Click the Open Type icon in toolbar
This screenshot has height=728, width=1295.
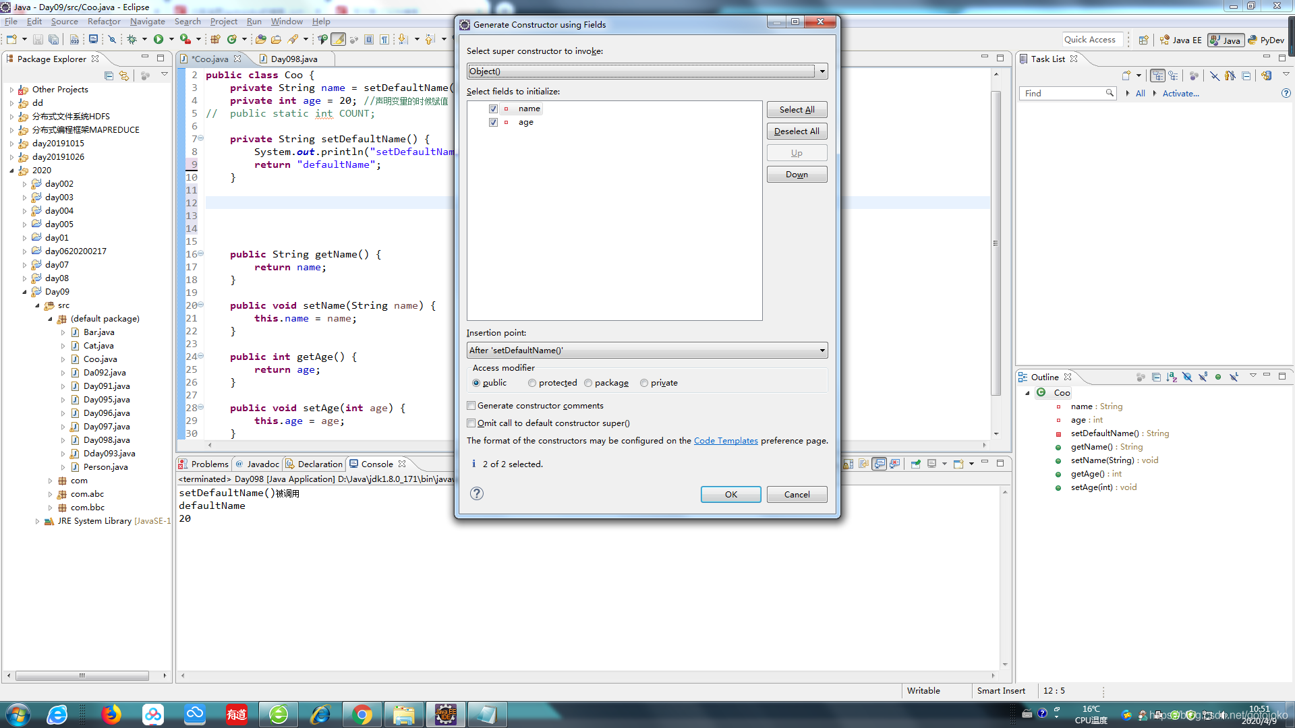point(260,40)
